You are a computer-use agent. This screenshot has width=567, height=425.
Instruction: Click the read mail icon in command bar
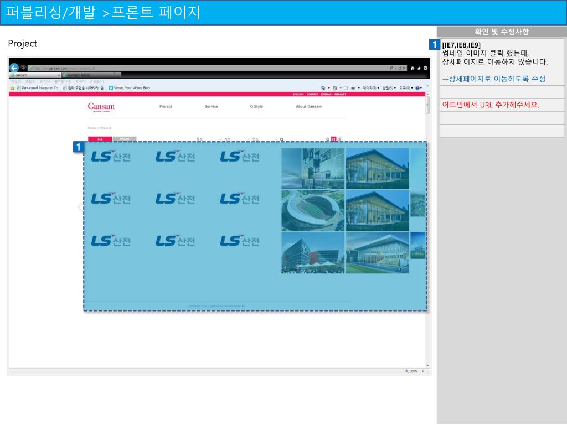coord(346,88)
